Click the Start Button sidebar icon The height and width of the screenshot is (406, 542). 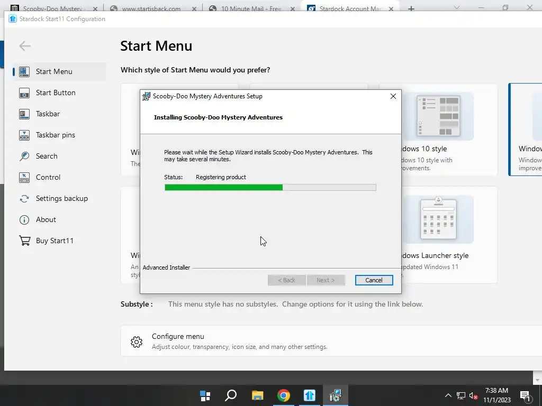pyautogui.click(x=24, y=93)
